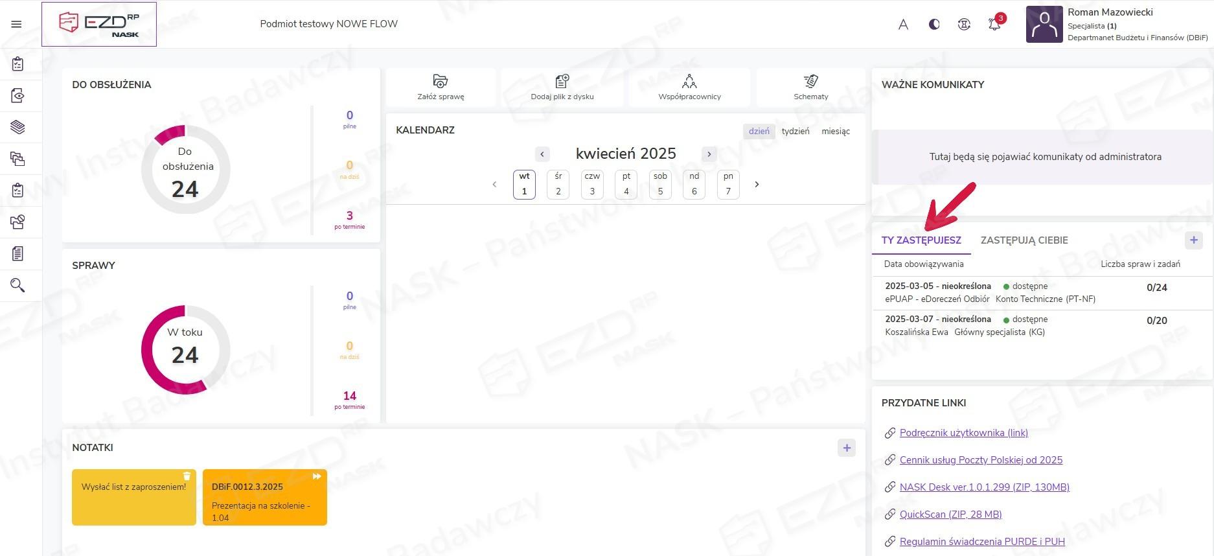This screenshot has width=1214, height=556.
Task: Open the Współpracownicy shortcut
Action: coord(689,87)
